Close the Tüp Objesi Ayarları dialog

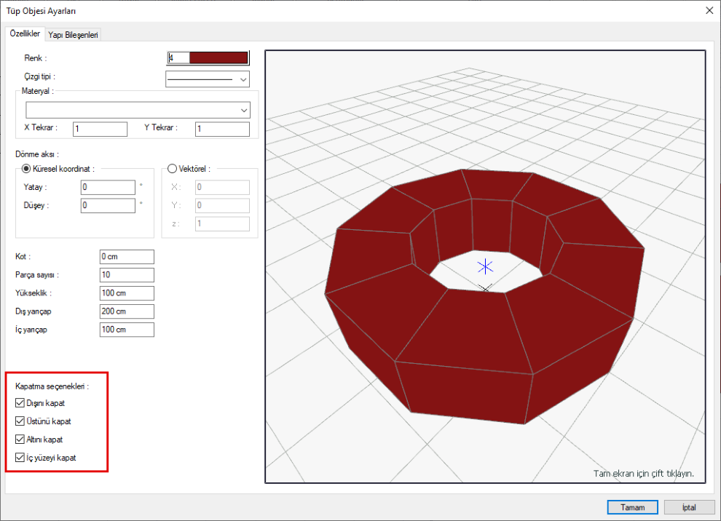click(x=709, y=10)
